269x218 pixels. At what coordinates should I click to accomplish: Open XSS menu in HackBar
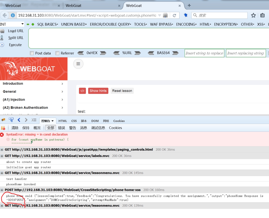click(261, 24)
